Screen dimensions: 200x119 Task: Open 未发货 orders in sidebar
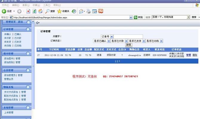click(7, 42)
